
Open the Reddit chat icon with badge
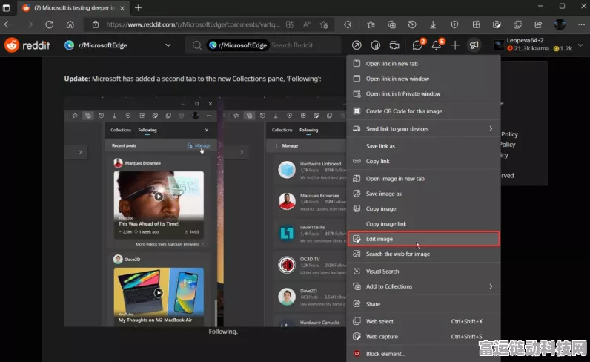[x=417, y=45]
